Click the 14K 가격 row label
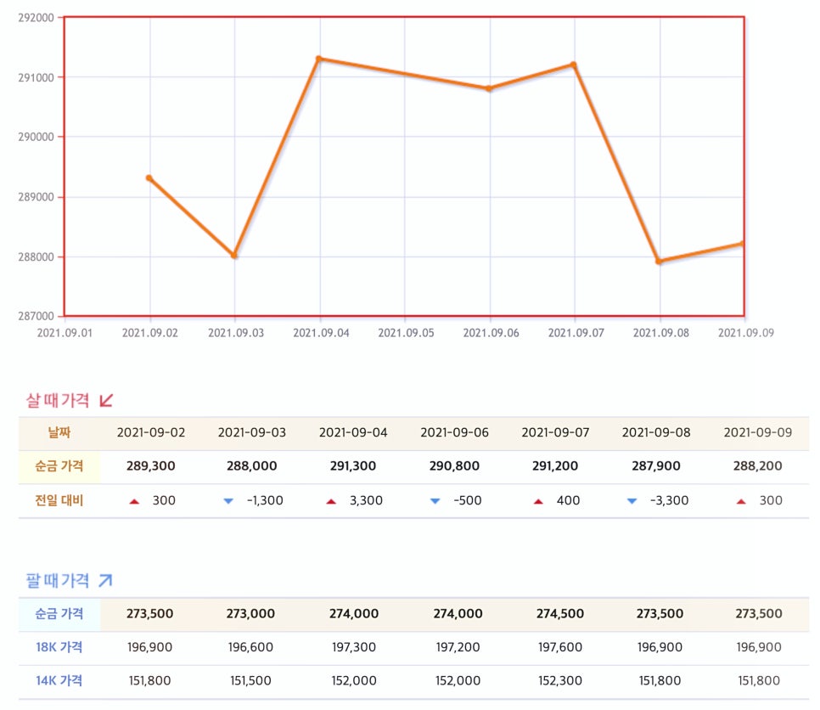The width and height of the screenshot is (820, 710). pyautogui.click(x=59, y=680)
